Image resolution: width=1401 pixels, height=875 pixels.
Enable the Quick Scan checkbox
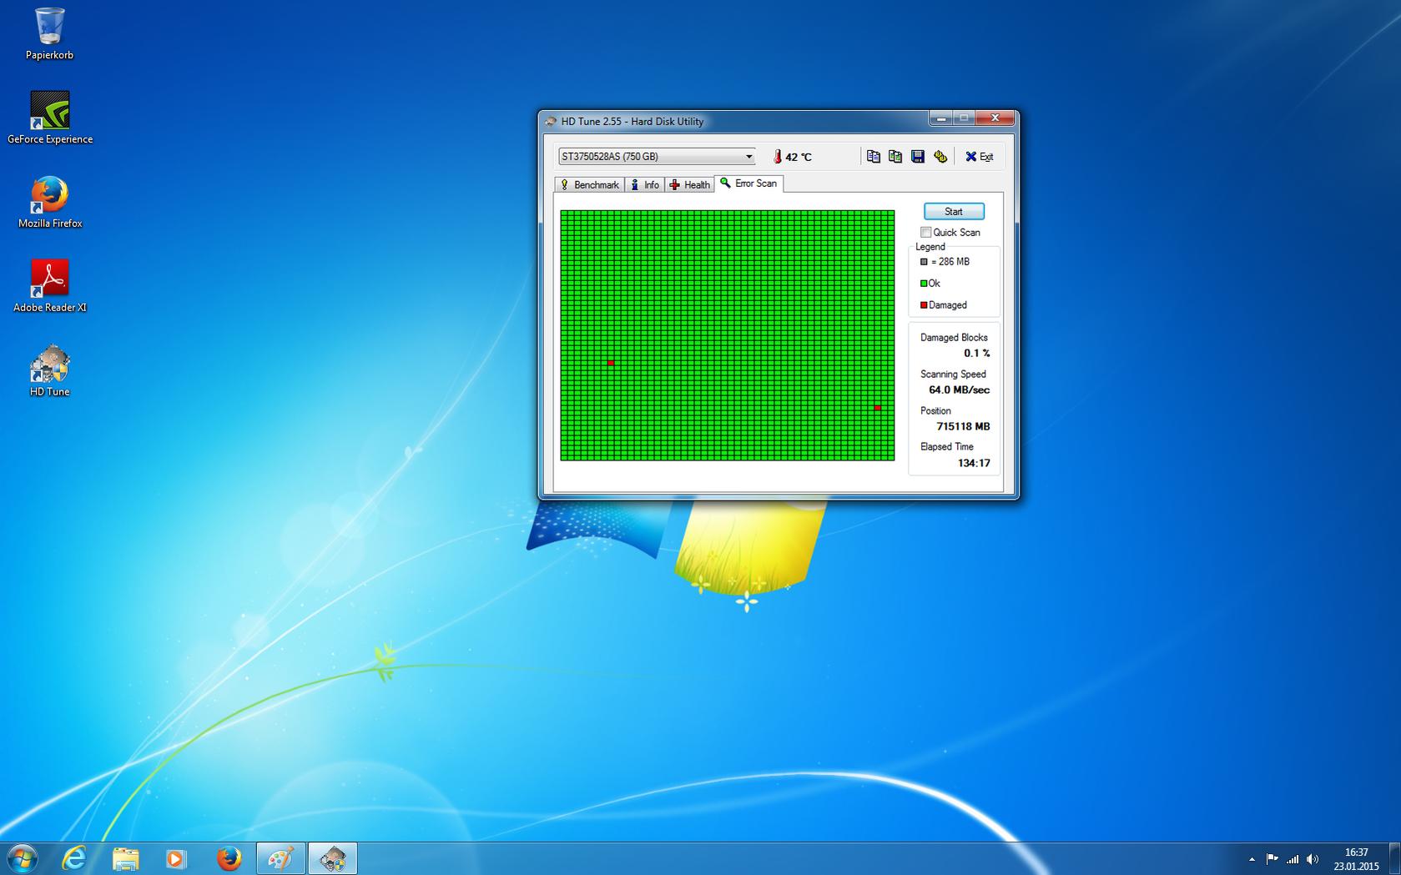[x=925, y=233]
